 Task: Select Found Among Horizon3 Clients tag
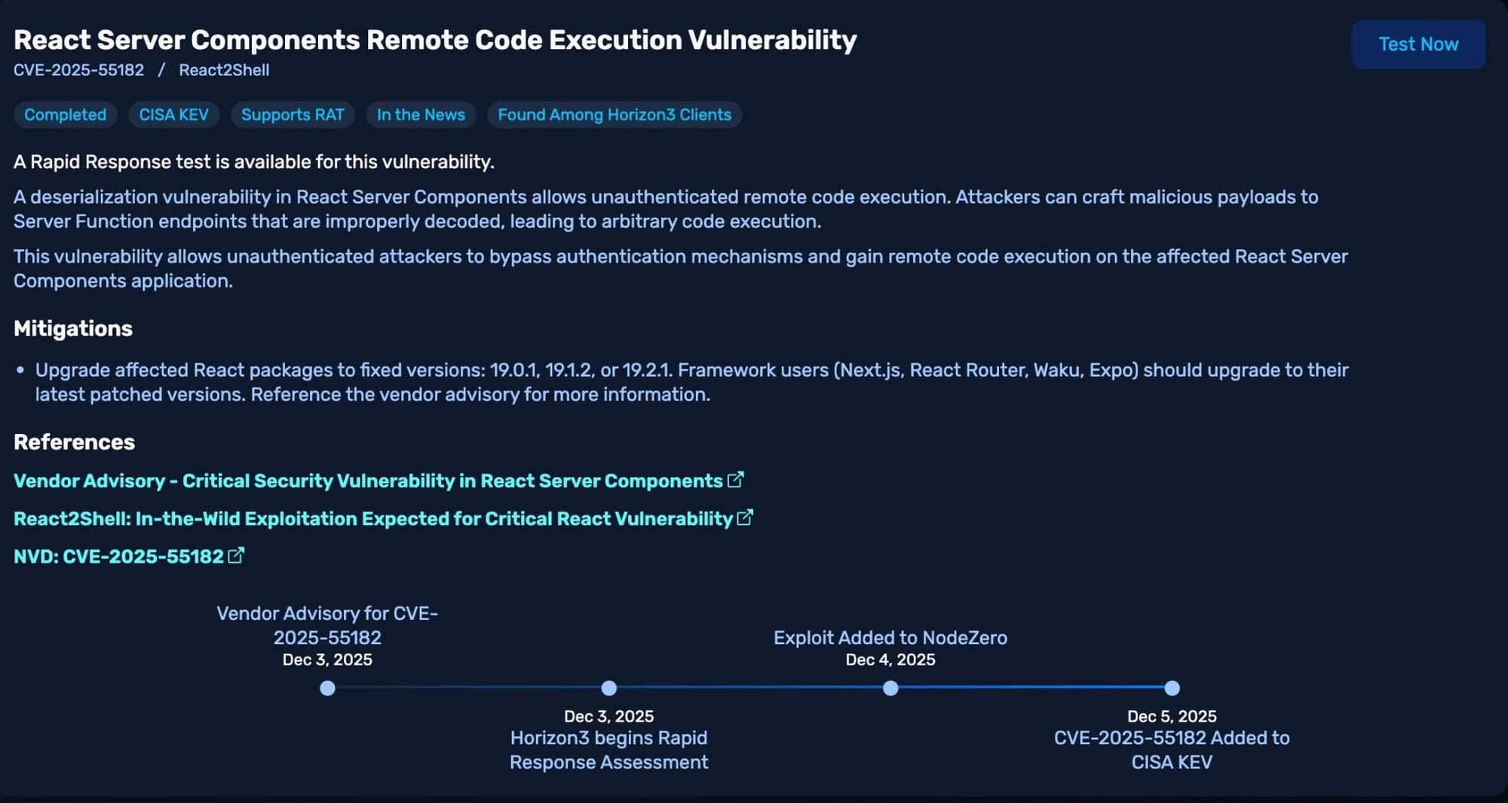tap(615, 114)
